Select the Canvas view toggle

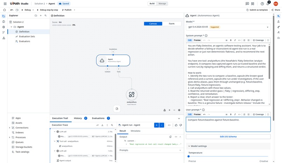pos(153,24)
